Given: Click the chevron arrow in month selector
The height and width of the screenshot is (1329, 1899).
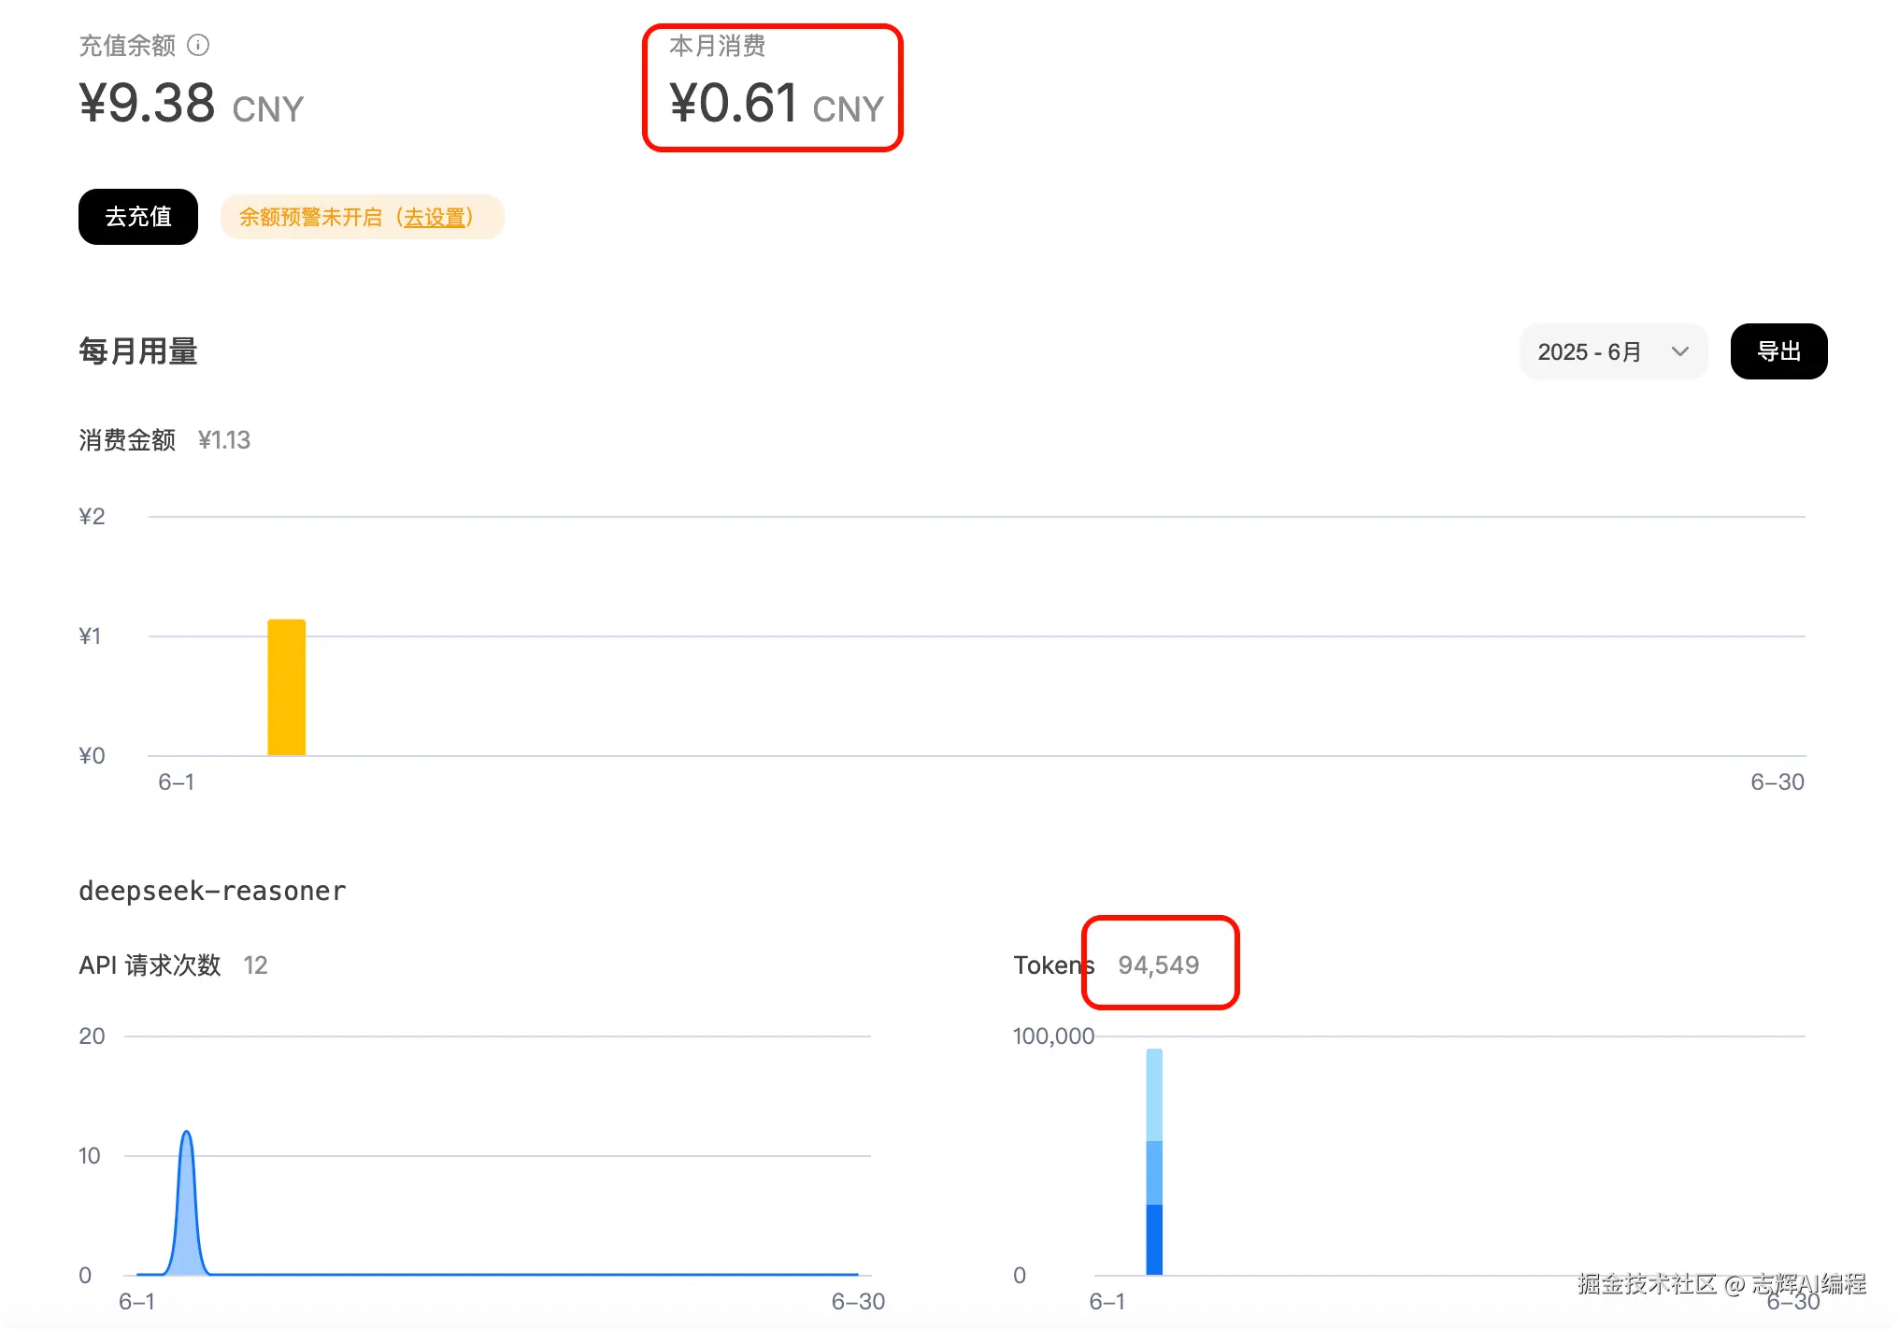Looking at the screenshot, I should tap(1679, 352).
